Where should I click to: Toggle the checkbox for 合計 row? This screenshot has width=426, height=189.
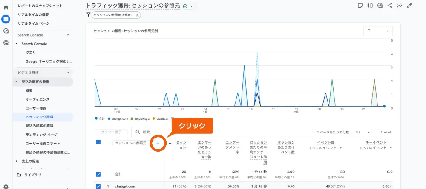[98, 174]
